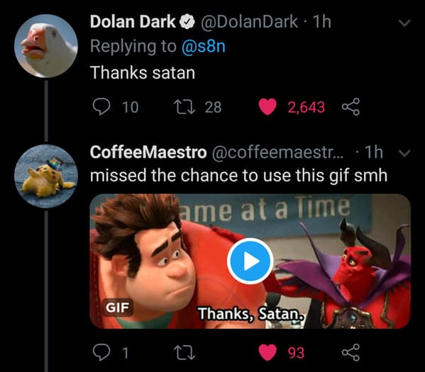Expand options chevron on CoffeeMaestro's tweet

[404, 153]
